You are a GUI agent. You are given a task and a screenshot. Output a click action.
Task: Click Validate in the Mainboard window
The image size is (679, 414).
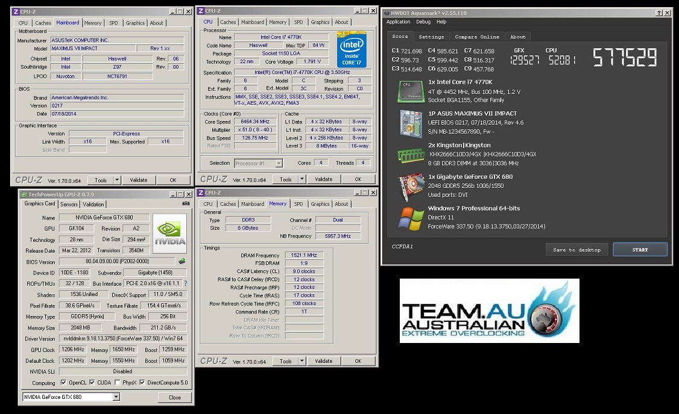[139, 180]
